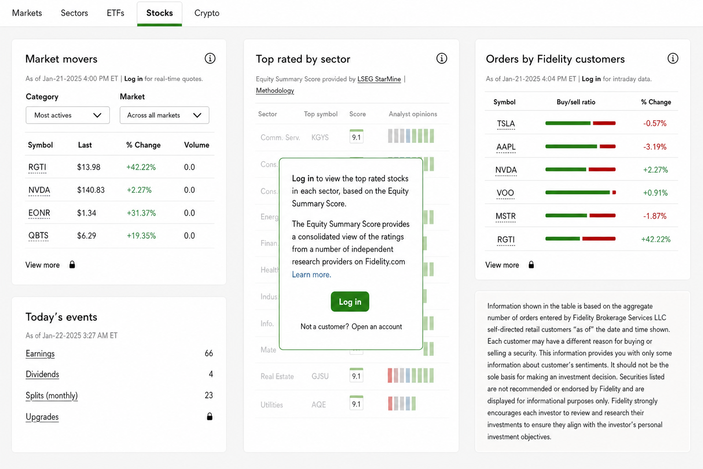
Task: Switch to the Markets tab
Action: pyautogui.click(x=27, y=13)
